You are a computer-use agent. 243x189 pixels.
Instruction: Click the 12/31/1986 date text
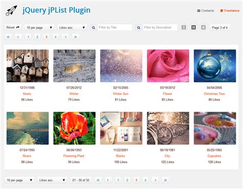[27, 88]
